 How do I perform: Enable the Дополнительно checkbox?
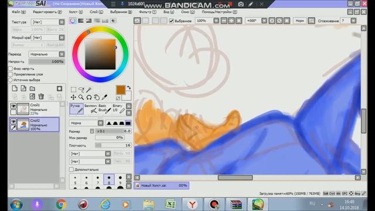click(71, 169)
